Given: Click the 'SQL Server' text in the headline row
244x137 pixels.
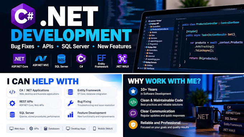Looking at the screenshot, I should tap(75, 47).
